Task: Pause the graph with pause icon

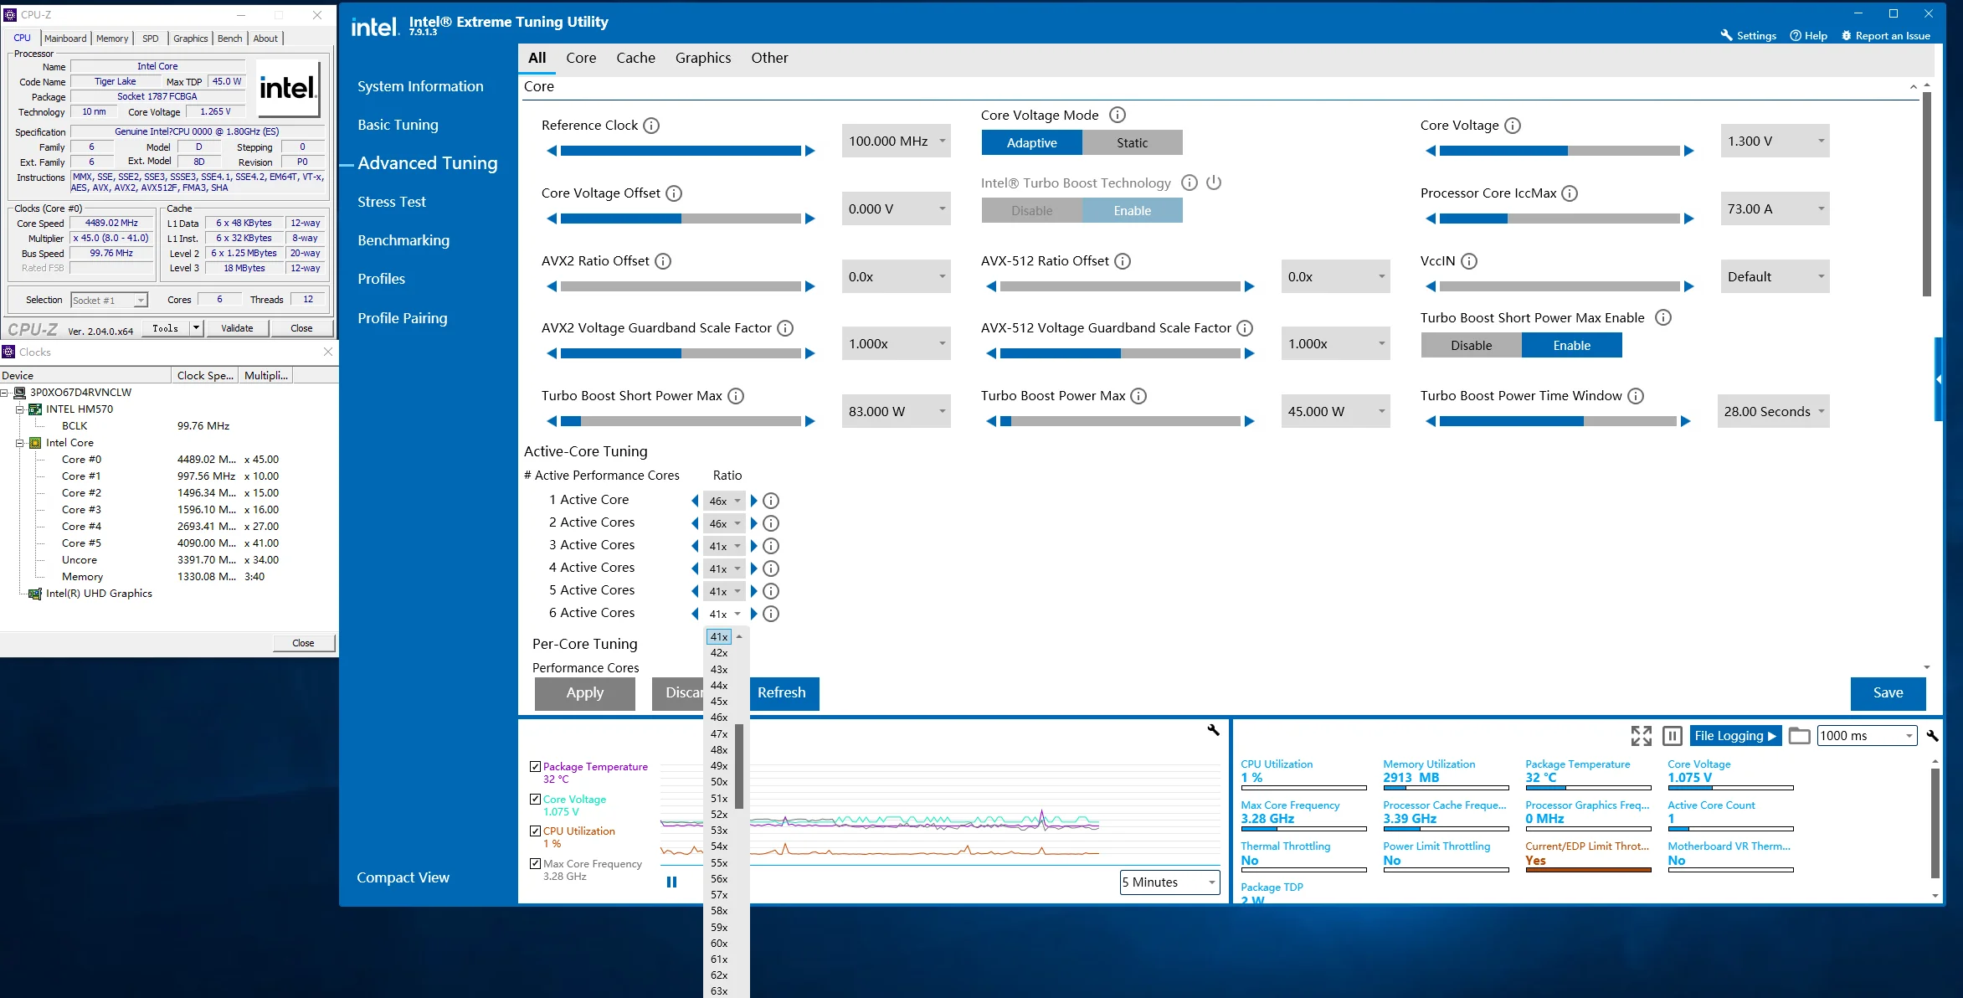Action: coord(671,882)
